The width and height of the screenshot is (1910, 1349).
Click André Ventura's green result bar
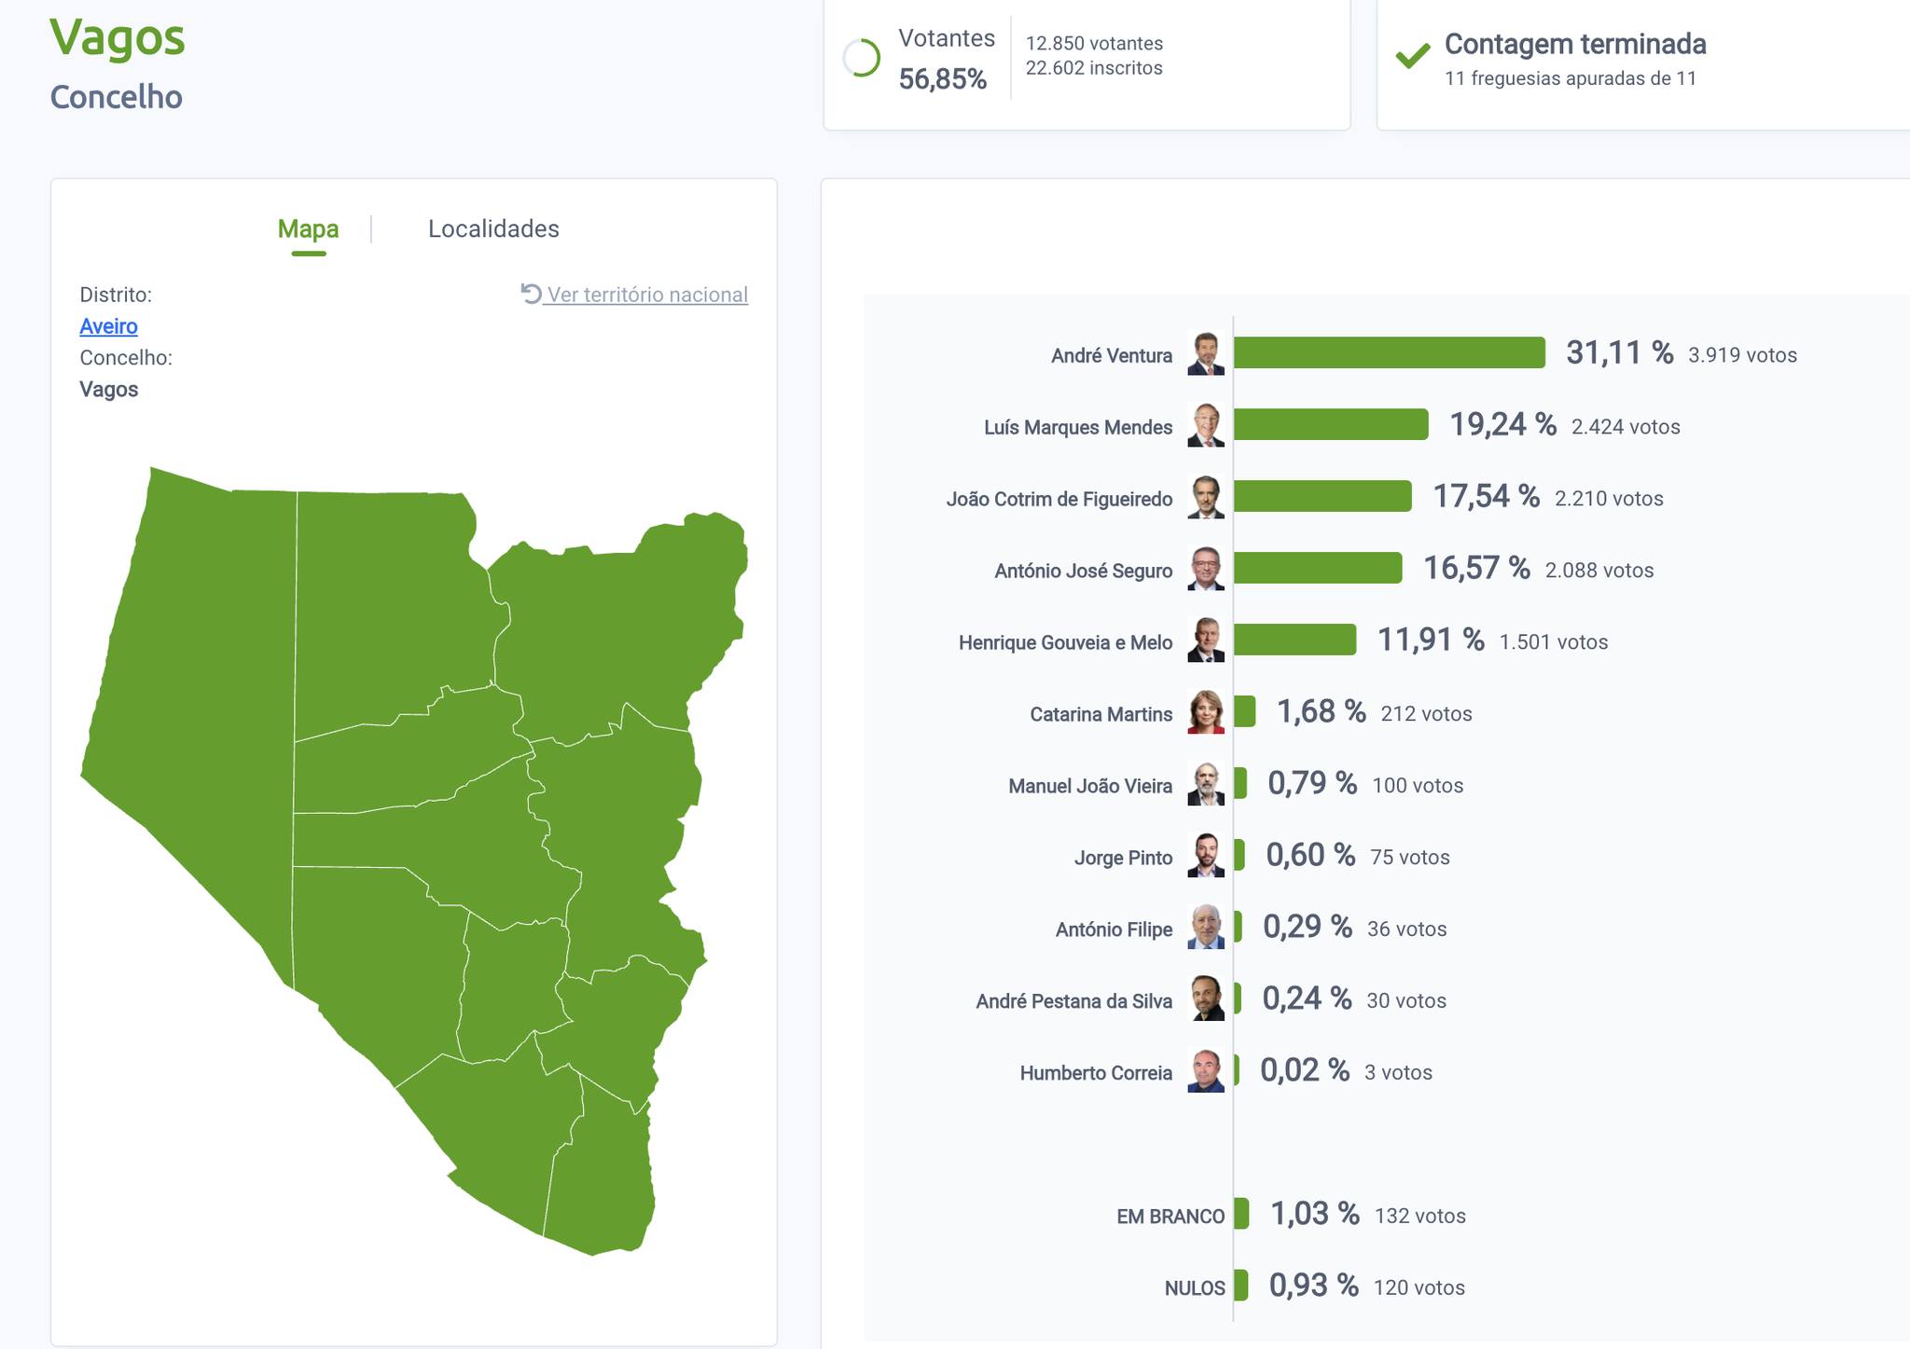(x=1389, y=353)
